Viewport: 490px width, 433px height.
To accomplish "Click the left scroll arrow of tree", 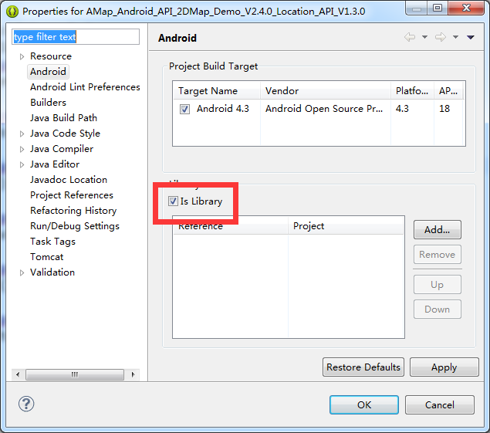I will [18, 374].
